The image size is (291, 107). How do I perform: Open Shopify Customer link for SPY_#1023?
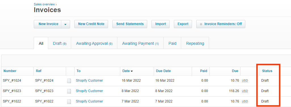[x=89, y=91]
